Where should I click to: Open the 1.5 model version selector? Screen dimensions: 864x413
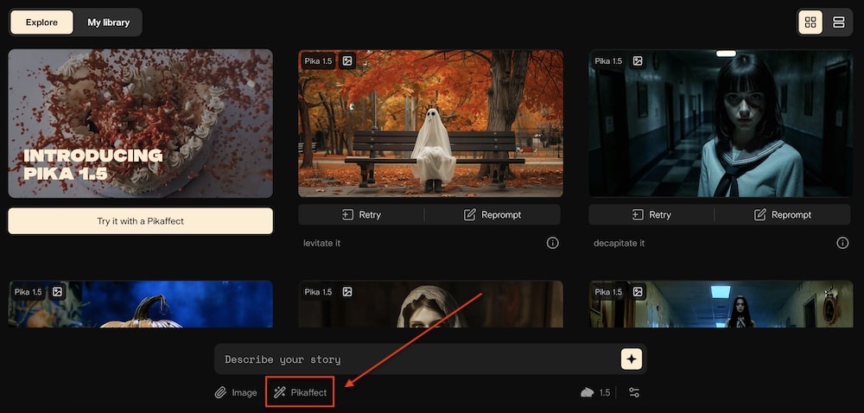pos(595,392)
